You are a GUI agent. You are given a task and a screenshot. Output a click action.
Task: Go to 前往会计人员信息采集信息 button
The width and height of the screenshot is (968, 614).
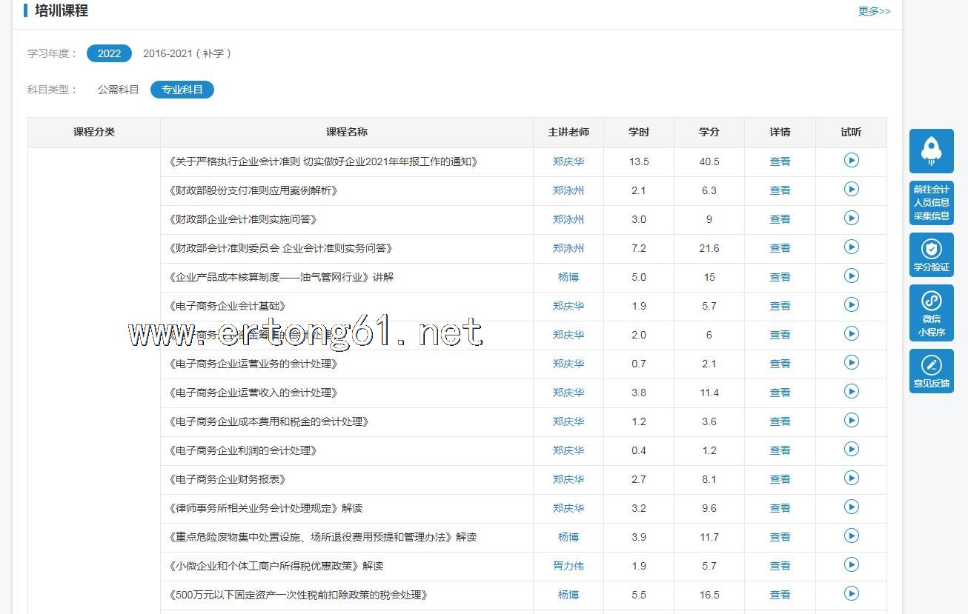(x=931, y=203)
